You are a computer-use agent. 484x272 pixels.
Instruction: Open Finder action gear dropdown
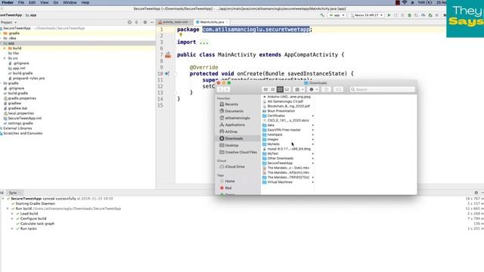313,89
